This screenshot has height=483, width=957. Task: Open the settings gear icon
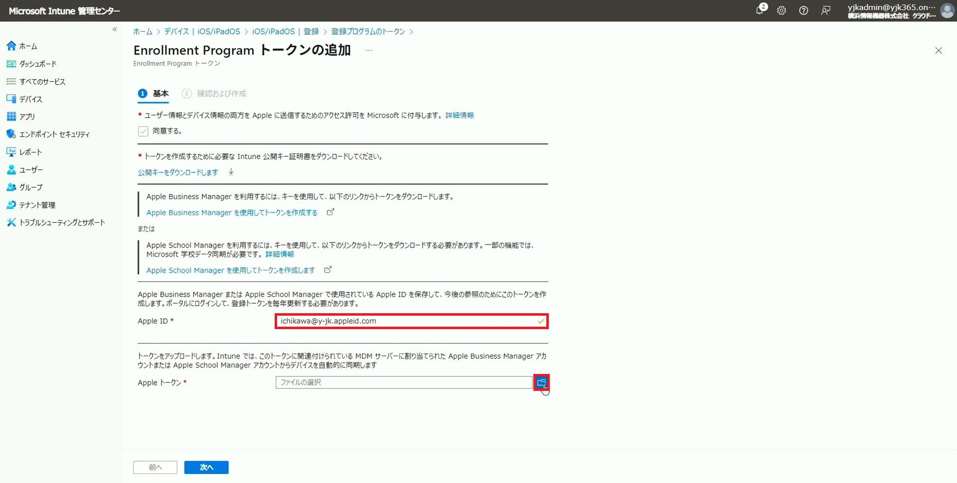tap(782, 10)
